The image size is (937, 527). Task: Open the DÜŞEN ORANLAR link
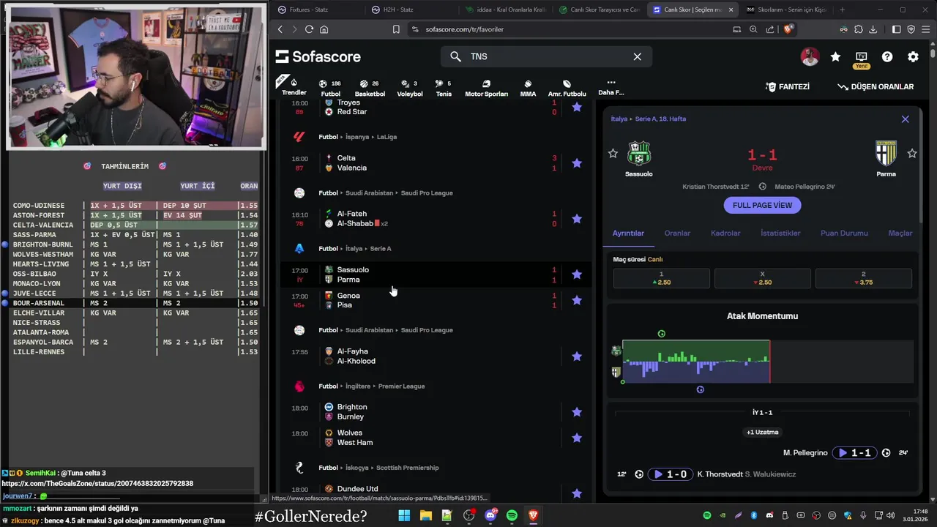876,86
